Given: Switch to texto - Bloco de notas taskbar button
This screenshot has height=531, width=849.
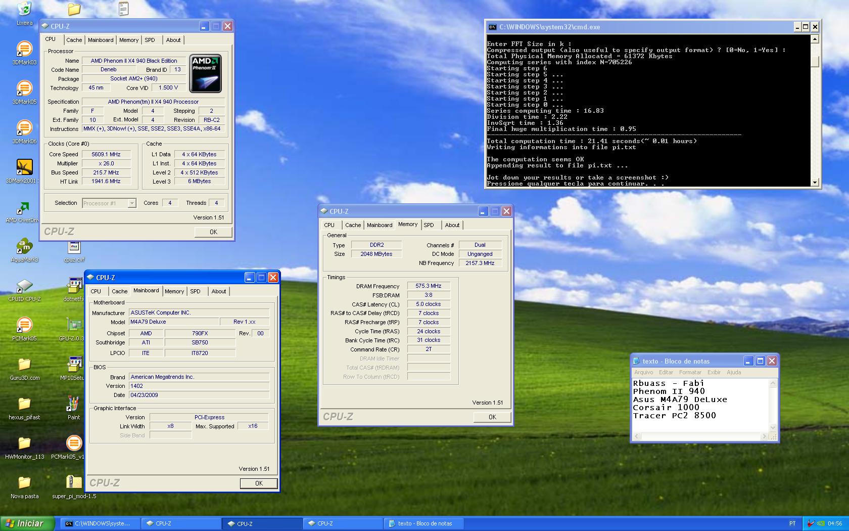Looking at the screenshot, I should pos(424,523).
